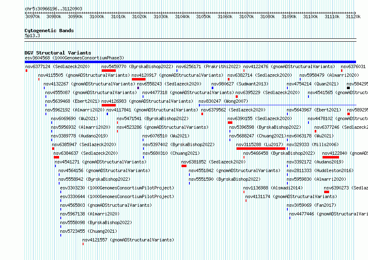Open nsv4541271 variant label
Screen dimensions: 368x260
[100, 162]
